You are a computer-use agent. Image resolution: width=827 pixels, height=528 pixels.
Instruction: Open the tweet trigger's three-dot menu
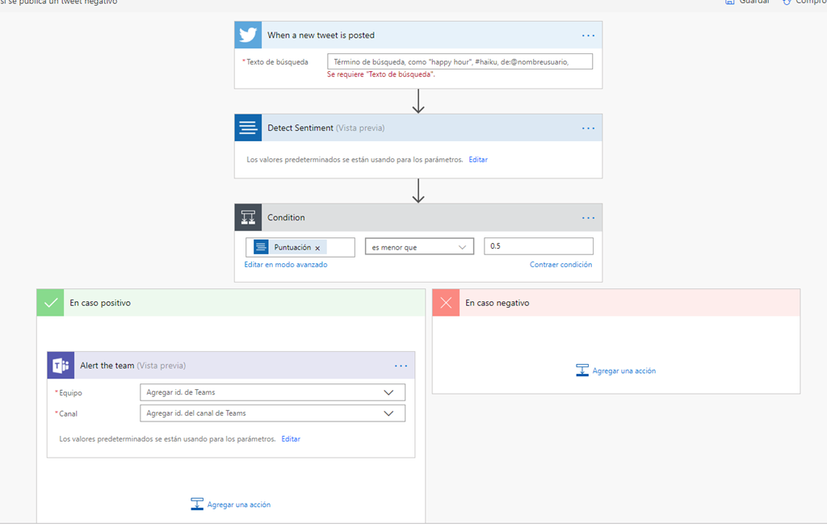588,36
